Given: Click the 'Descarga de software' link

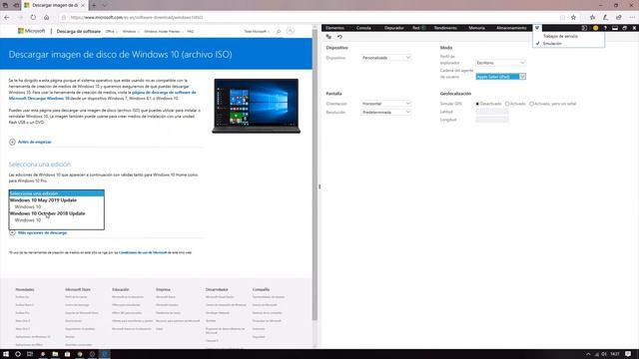Looking at the screenshot, I should point(79,31).
